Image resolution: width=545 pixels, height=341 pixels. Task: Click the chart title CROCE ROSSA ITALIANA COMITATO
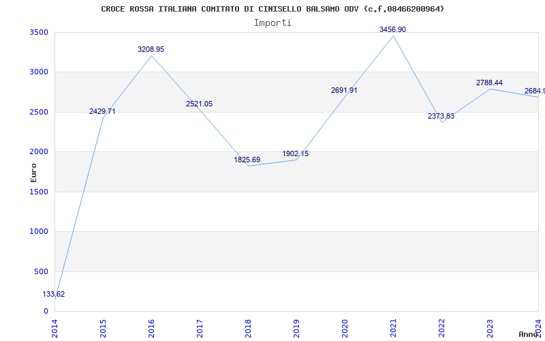[x=272, y=9]
